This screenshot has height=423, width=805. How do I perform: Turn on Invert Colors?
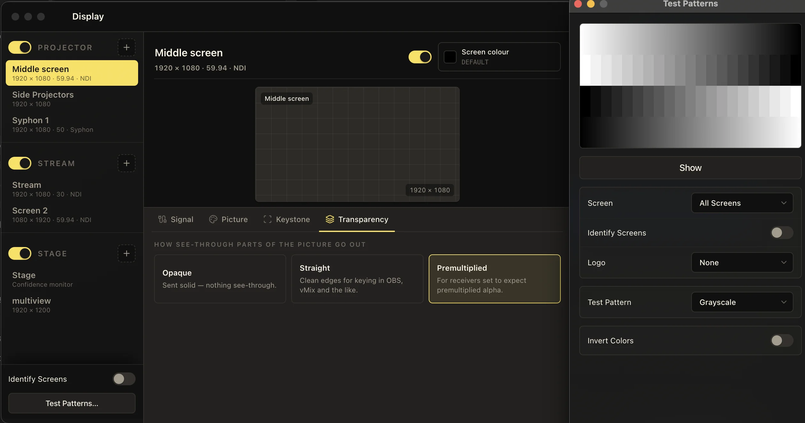point(782,340)
